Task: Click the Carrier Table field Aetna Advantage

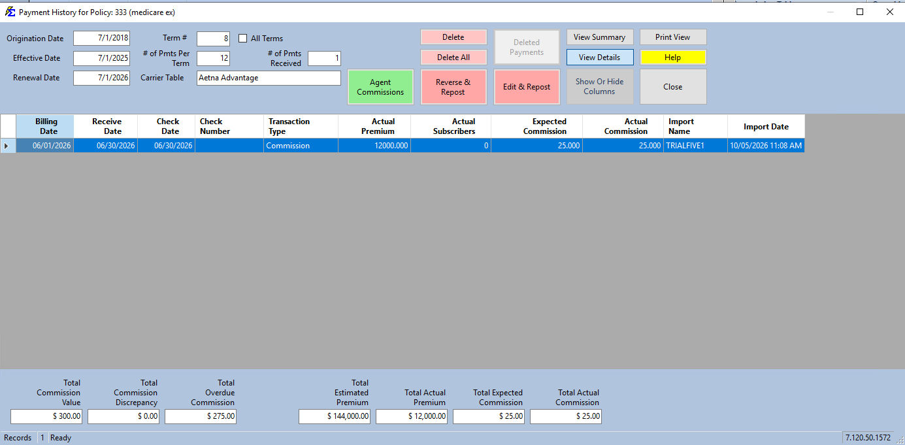Action: tap(269, 78)
